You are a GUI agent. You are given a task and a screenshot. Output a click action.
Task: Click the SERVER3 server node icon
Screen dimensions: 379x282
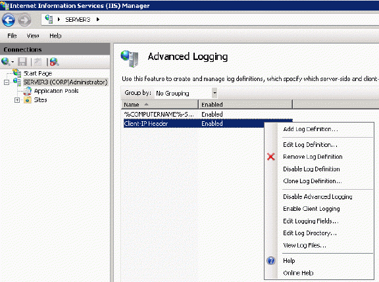[17, 82]
